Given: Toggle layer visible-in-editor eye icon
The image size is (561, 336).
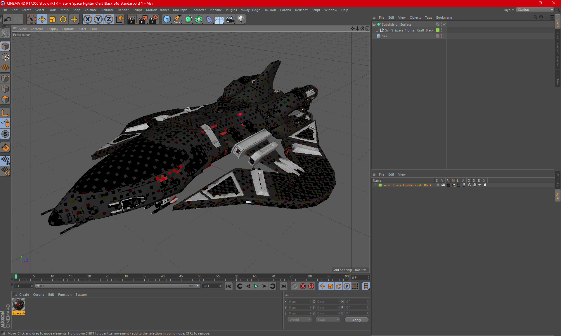Looking at the screenshot, I should [x=443, y=185].
